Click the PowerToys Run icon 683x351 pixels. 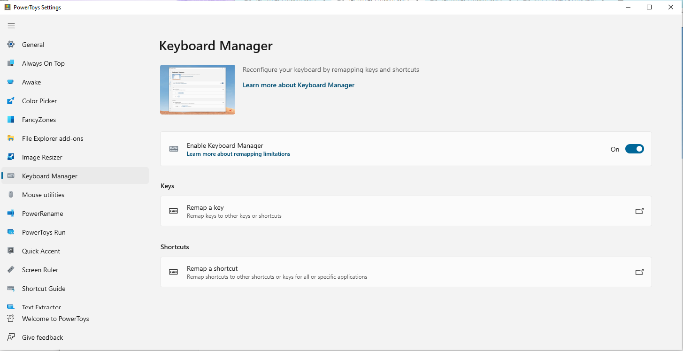(11, 232)
